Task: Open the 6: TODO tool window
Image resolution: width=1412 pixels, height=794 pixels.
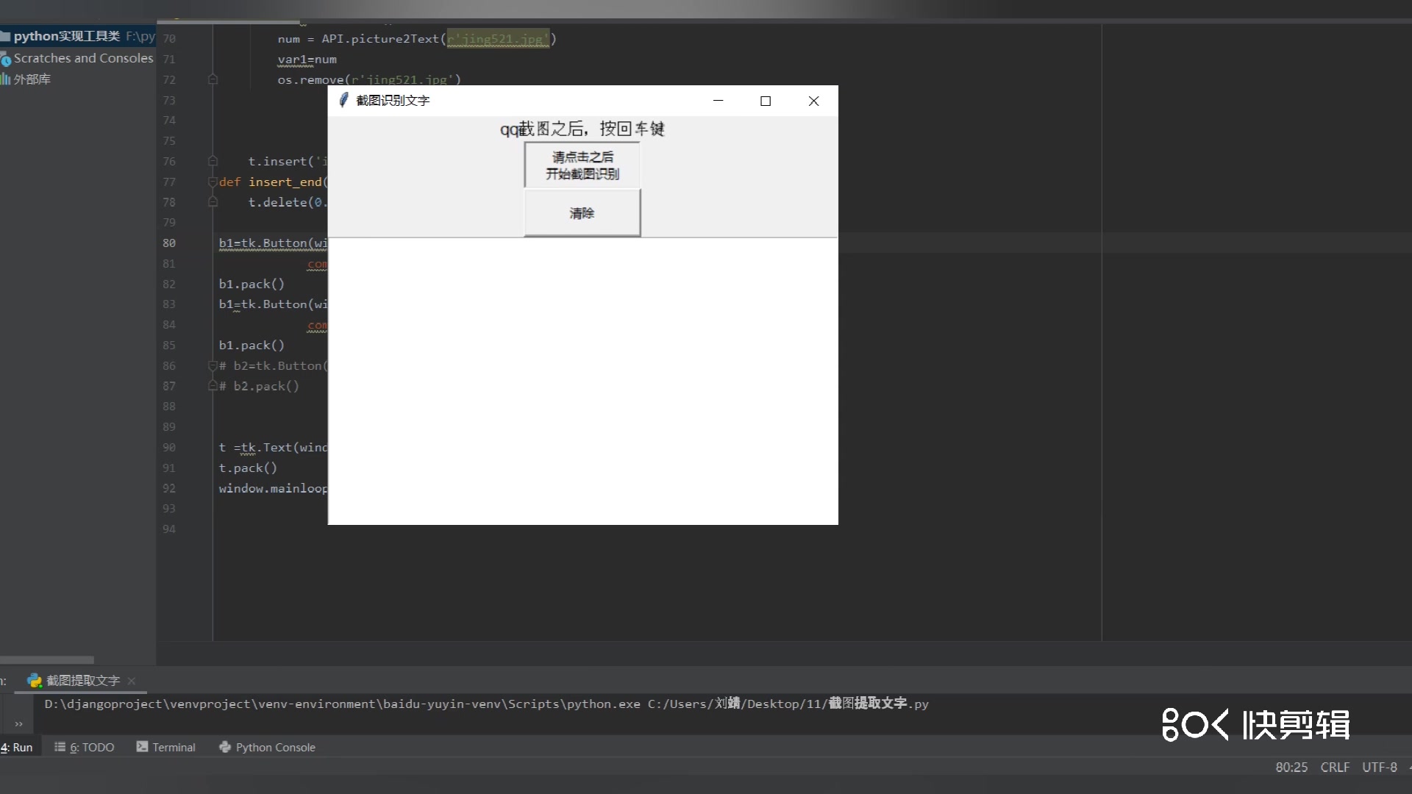Action: 91,747
